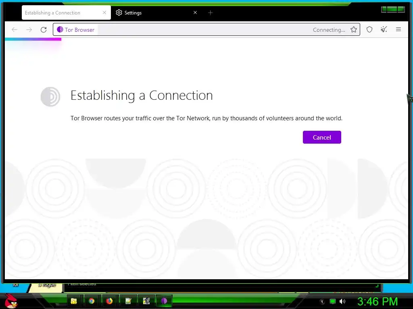The height and width of the screenshot is (309, 413).
Task: Click the green network tray icon
Action: pos(333,301)
